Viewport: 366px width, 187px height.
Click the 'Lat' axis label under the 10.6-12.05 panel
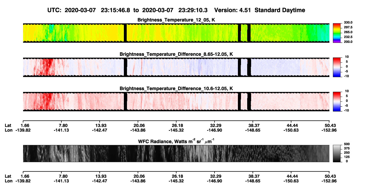click(8, 125)
